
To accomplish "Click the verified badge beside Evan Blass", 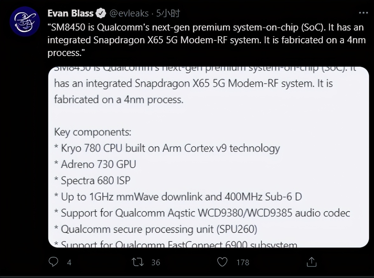I will click(101, 13).
